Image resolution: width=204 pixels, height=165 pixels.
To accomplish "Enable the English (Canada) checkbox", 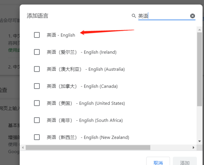I will pos(37,86).
